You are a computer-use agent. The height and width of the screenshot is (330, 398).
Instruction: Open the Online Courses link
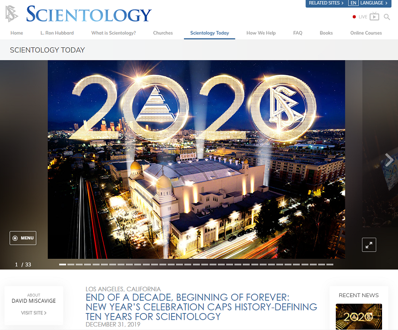(x=366, y=33)
